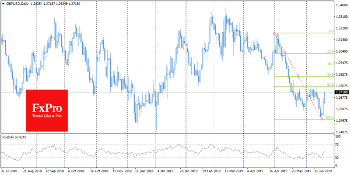Click the 1.24075 price scale label

[x=341, y=132]
